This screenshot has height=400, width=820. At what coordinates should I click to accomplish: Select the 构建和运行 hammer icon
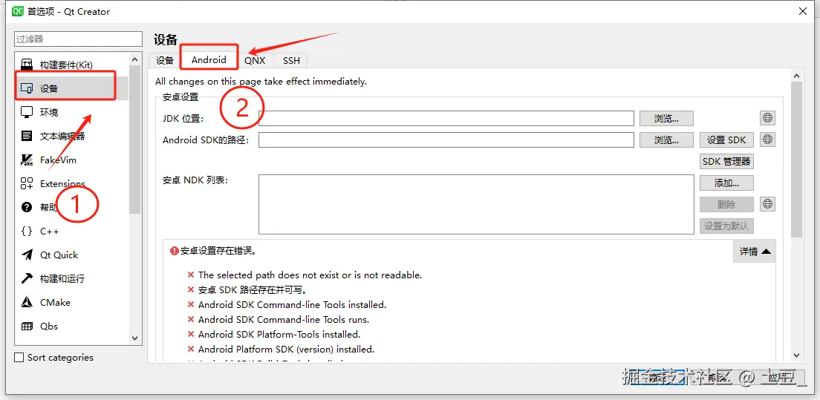click(27, 278)
